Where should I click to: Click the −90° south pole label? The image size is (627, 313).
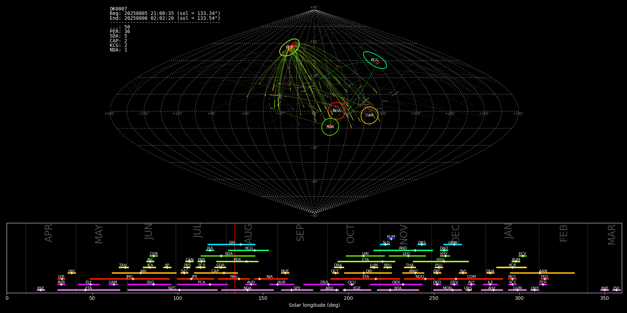point(314,216)
